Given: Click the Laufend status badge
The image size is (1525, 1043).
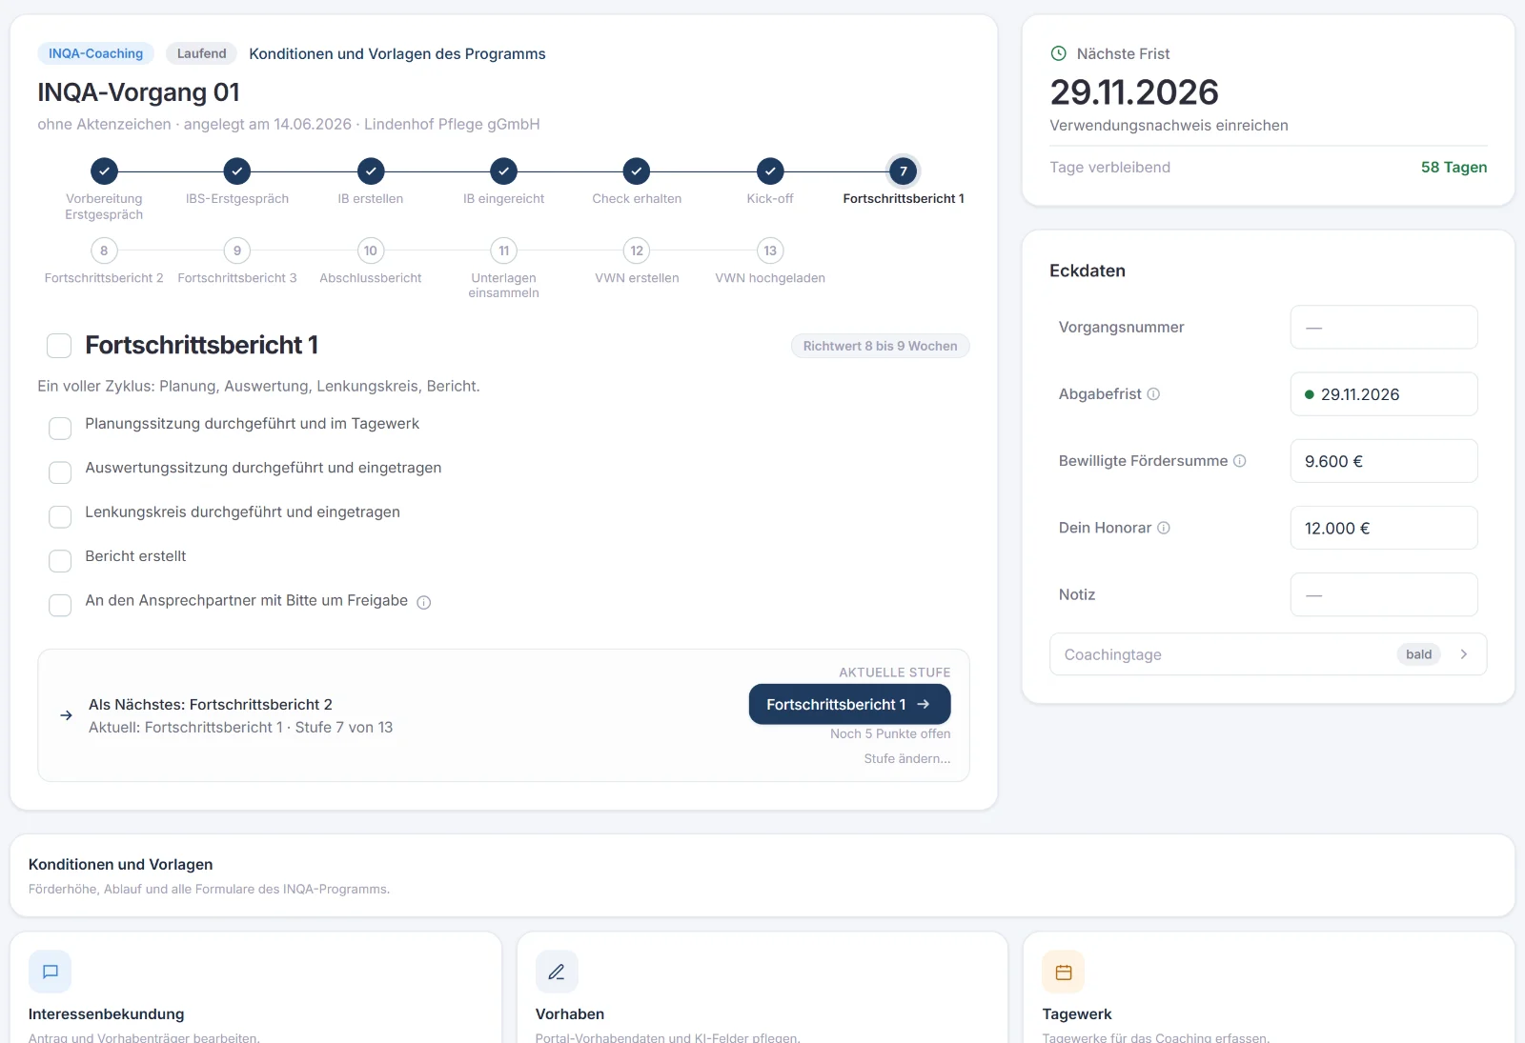Looking at the screenshot, I should [202, 53].
